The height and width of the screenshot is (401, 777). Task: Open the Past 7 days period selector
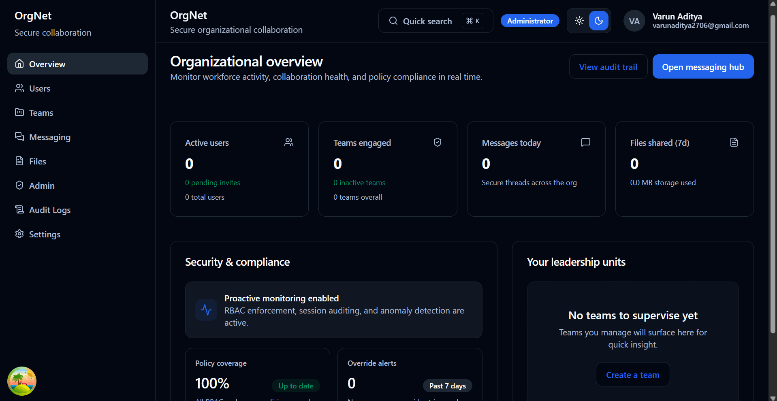point(447,386)
